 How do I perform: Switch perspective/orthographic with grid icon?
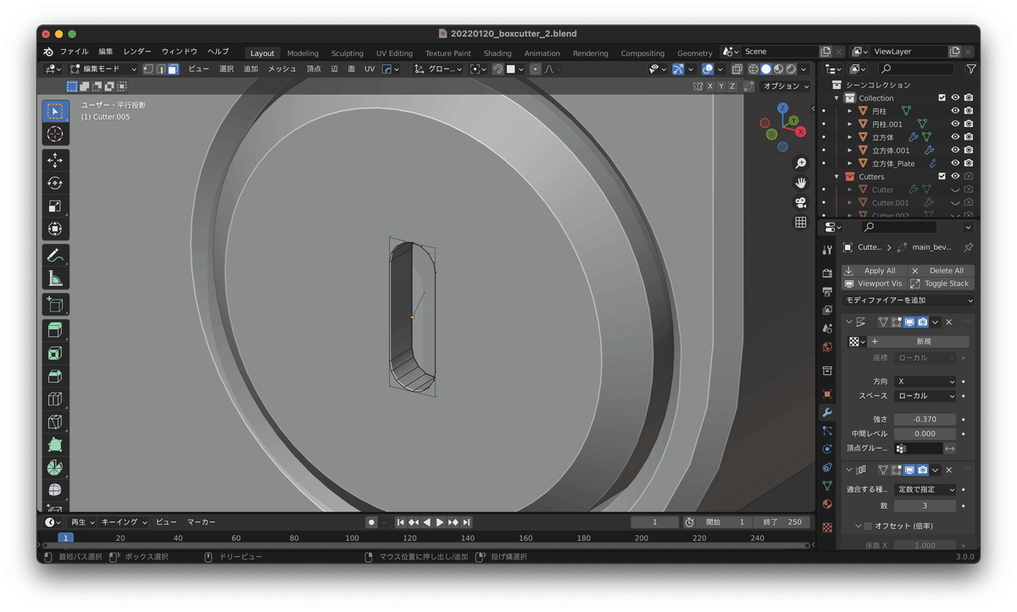click(800, 223)
